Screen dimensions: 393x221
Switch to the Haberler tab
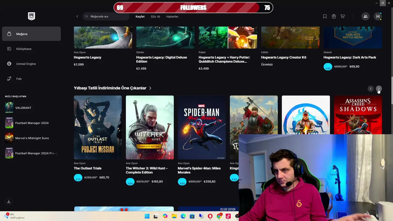pos(172,17)
